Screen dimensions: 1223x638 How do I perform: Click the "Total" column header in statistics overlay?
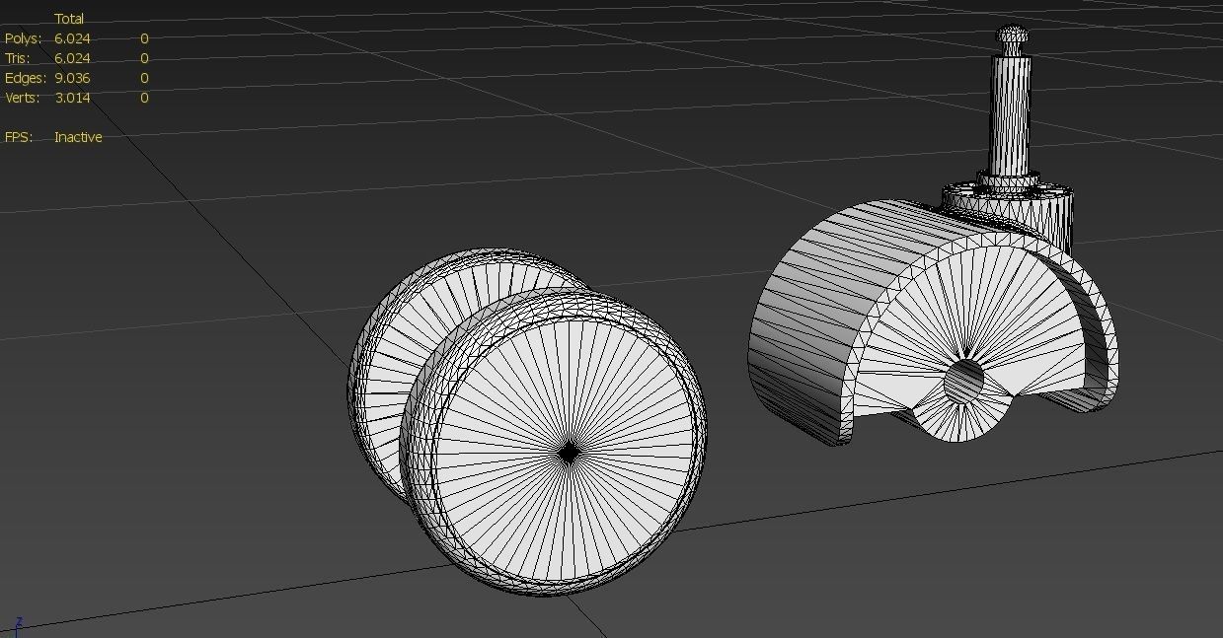pyautogui.click(x=69, y=19)
